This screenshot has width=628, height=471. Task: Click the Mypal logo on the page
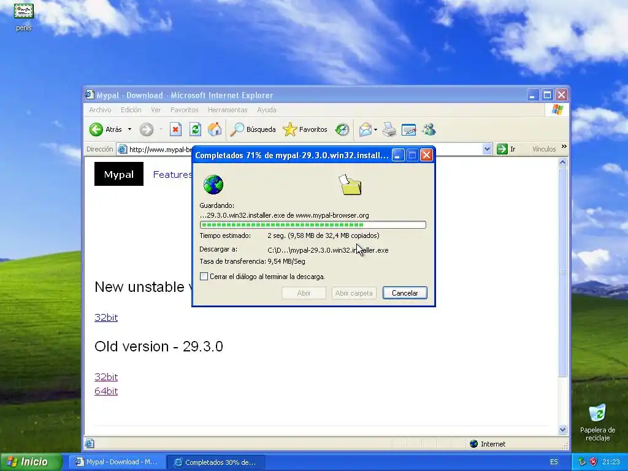pyautogui.click(x=119, y=174)
